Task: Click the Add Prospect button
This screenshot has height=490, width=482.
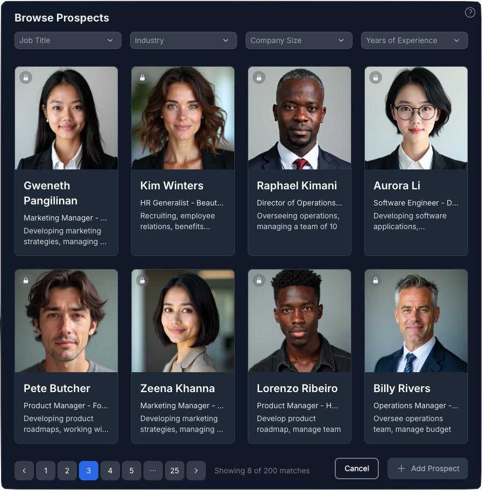Action: pyautogui.click(x=427, y=468)
